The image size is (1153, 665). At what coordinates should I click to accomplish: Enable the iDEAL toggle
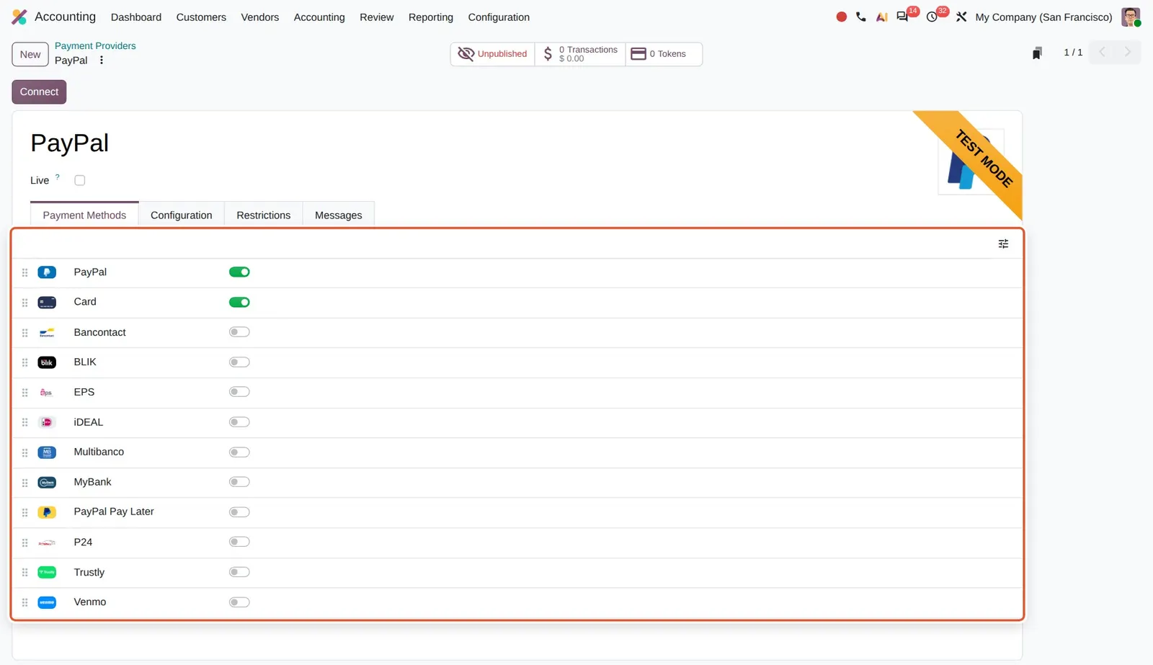tap(239, 422)
